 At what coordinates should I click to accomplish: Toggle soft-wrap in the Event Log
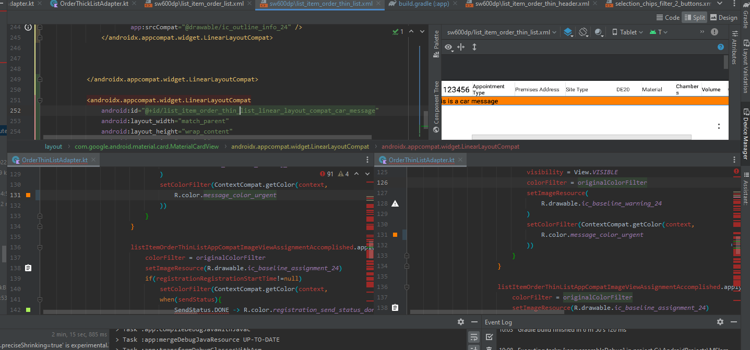coord(474,336)
